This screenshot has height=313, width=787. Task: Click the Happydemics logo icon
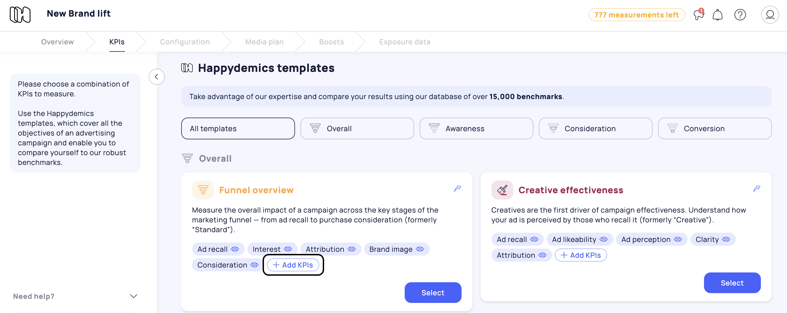[20, 14]
